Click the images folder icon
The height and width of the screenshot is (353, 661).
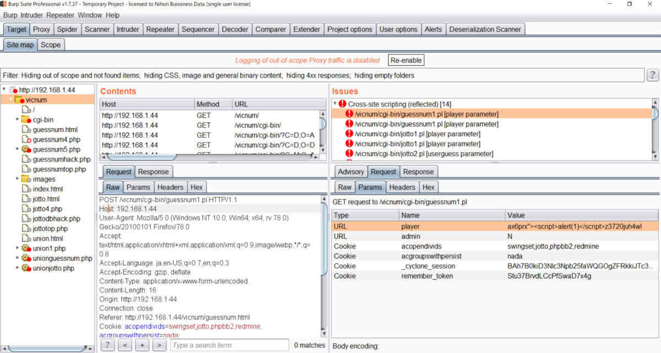coord(26,179)
